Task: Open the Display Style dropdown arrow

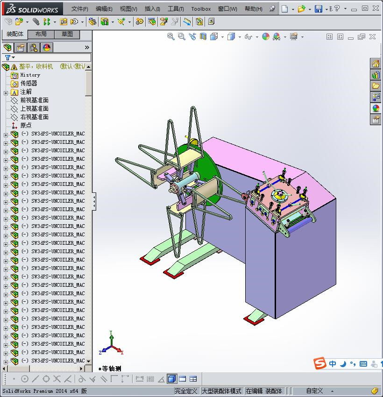Action: 240,37
